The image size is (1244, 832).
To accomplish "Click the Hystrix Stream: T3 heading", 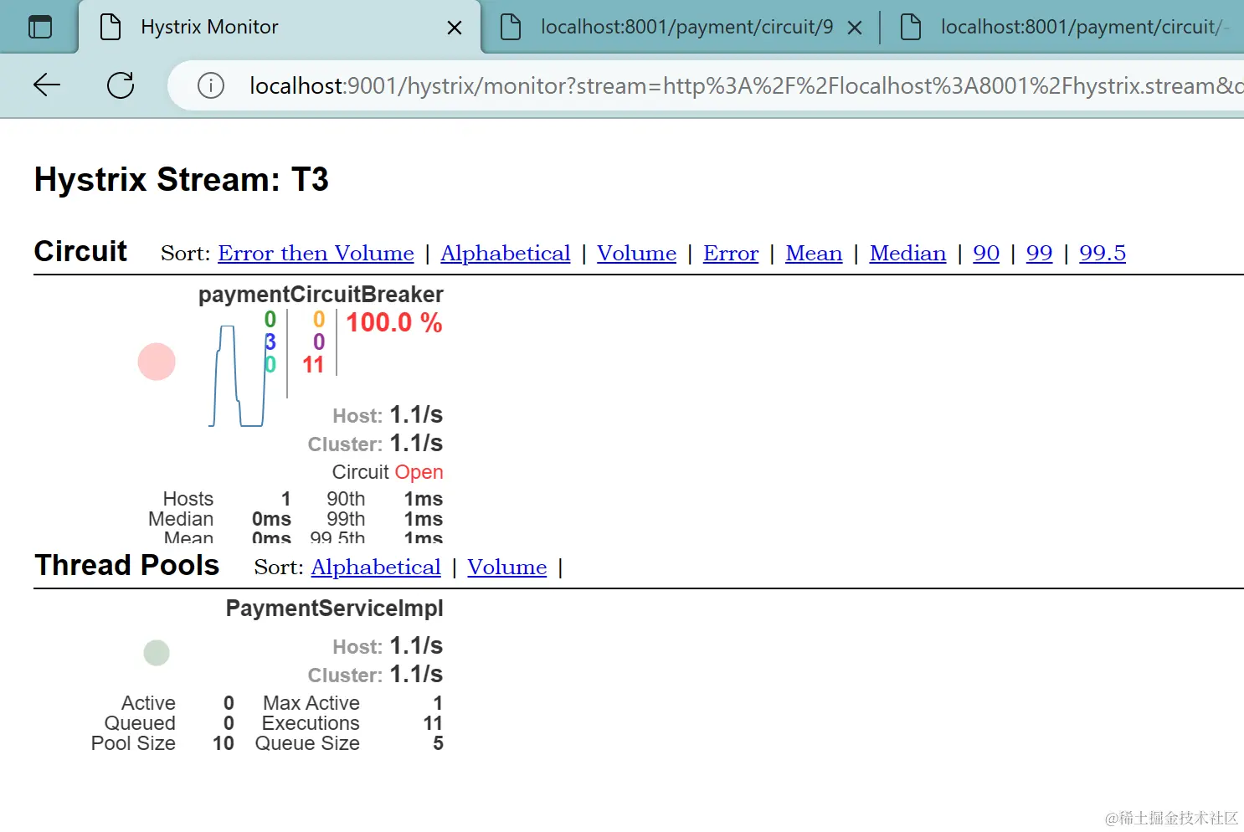I will pyautogui.click(x=182, y=179).
